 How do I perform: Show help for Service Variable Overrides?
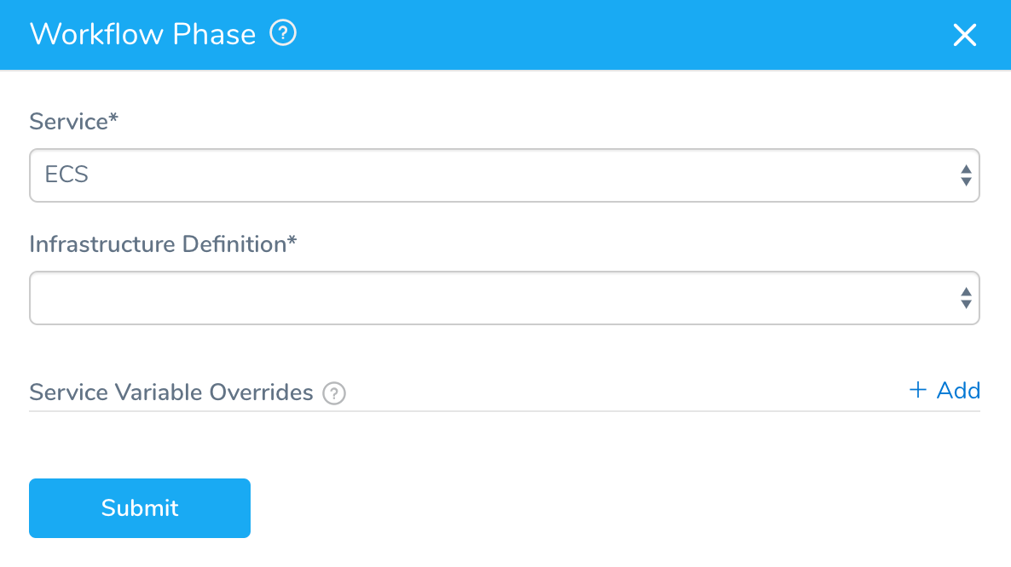pos(334,393)
